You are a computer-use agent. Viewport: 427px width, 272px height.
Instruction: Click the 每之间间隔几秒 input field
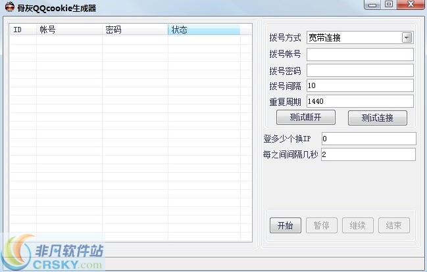click(x=368, y=154)
